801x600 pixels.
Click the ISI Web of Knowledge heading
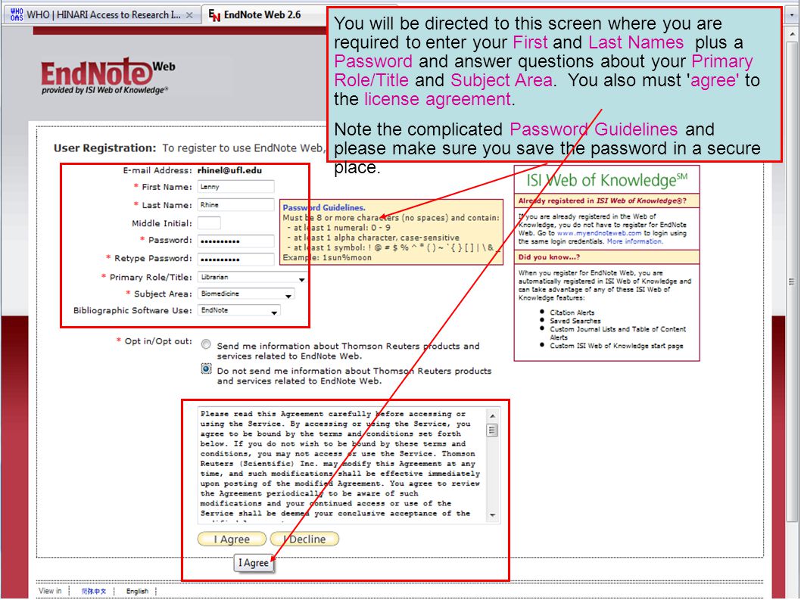[x=607, y=180]
